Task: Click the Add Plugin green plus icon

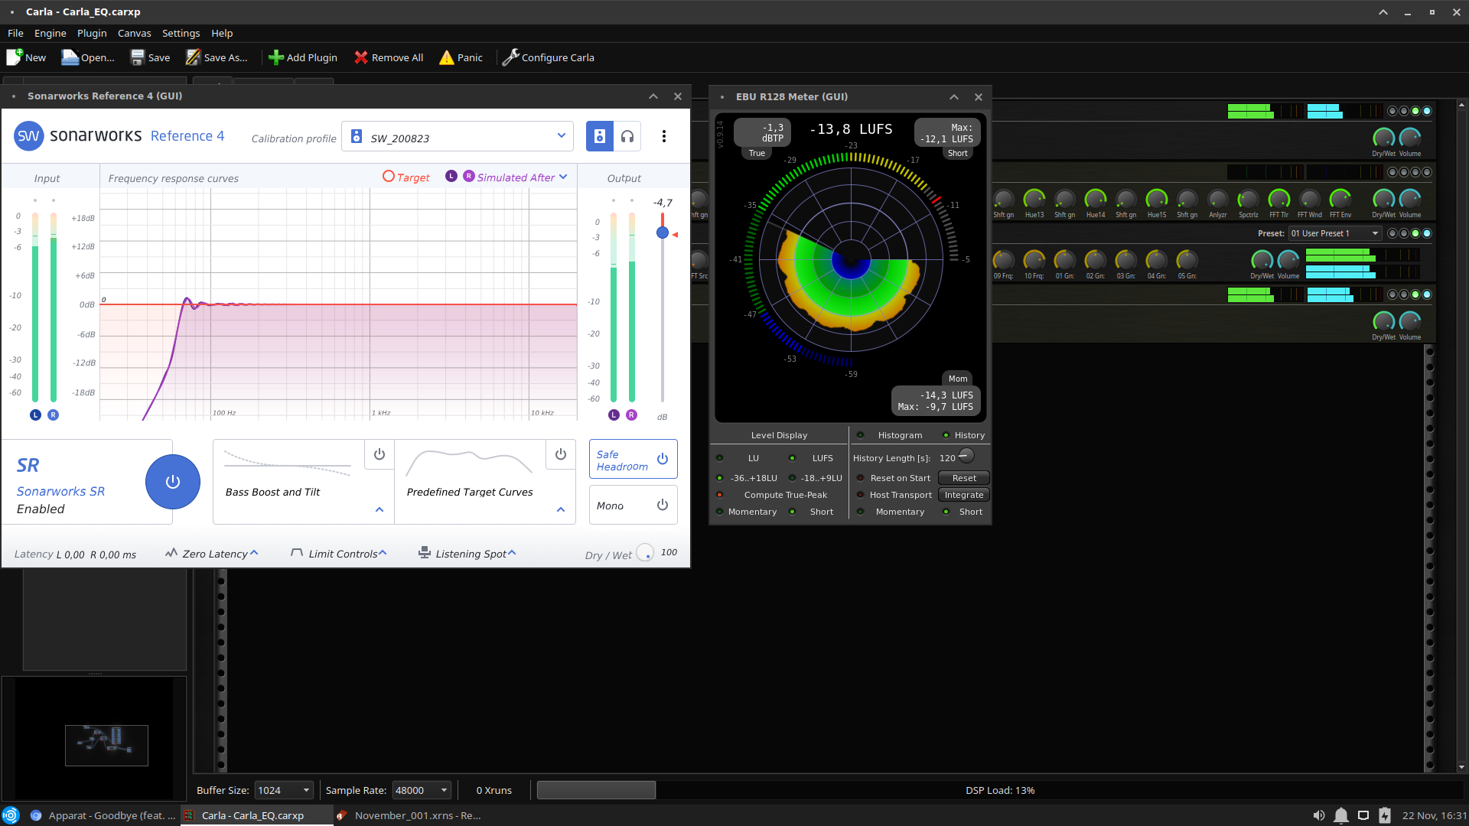Action: point(276,57)
